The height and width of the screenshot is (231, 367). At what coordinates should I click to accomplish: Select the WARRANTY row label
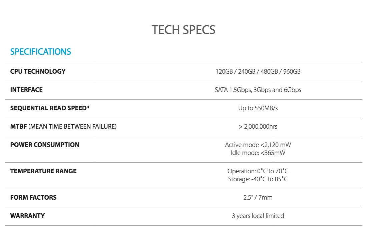[x=27, y=216]
